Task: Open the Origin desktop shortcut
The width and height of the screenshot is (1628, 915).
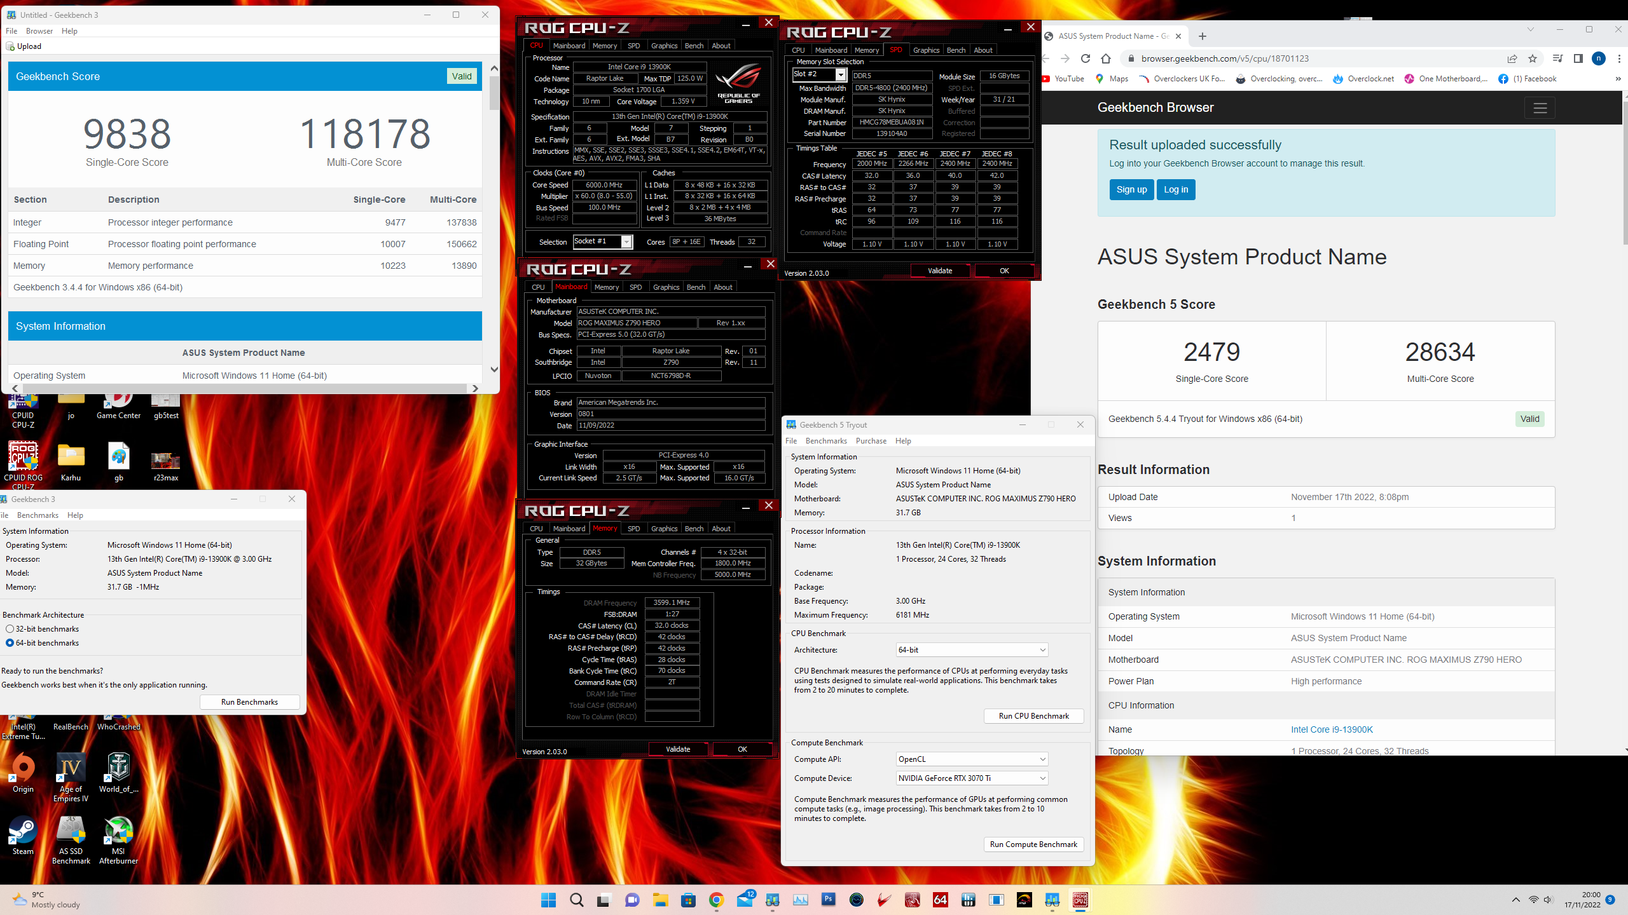Action: (x=23, y=773)
